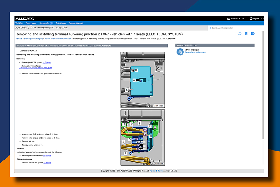
Task: Expand the English language dropdown arrow
Action: pyautogui.click(x=262, y=19)
